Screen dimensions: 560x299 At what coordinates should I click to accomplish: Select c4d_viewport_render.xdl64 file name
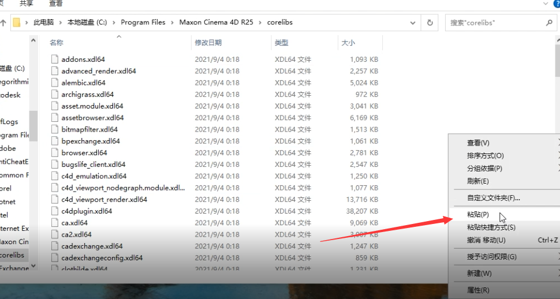pyautogui.click(x=104, y=199)
